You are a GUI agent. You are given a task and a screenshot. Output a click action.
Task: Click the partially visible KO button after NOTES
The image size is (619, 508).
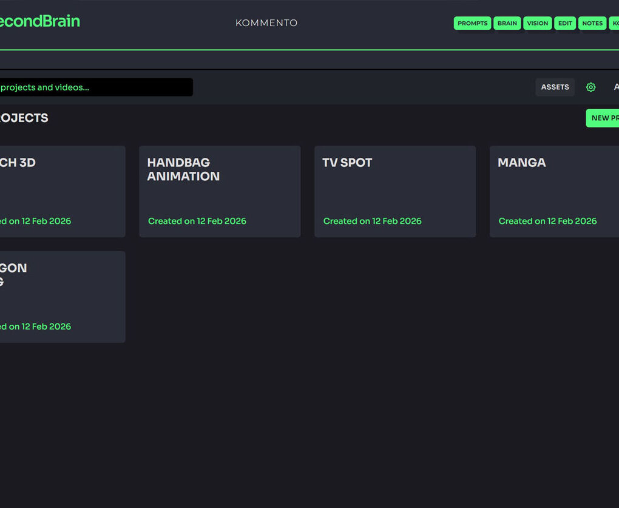(615, 23)
